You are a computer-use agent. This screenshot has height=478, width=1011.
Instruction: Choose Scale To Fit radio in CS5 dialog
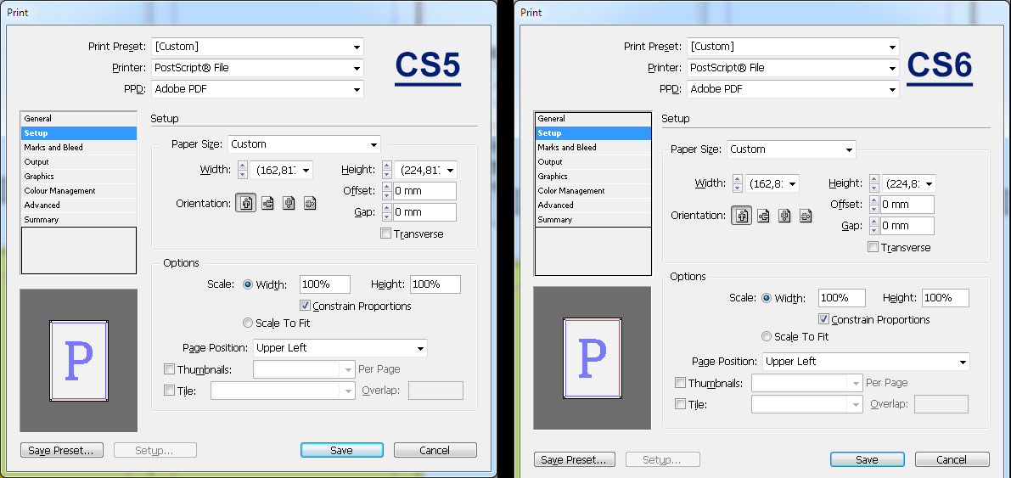[248, 323]
